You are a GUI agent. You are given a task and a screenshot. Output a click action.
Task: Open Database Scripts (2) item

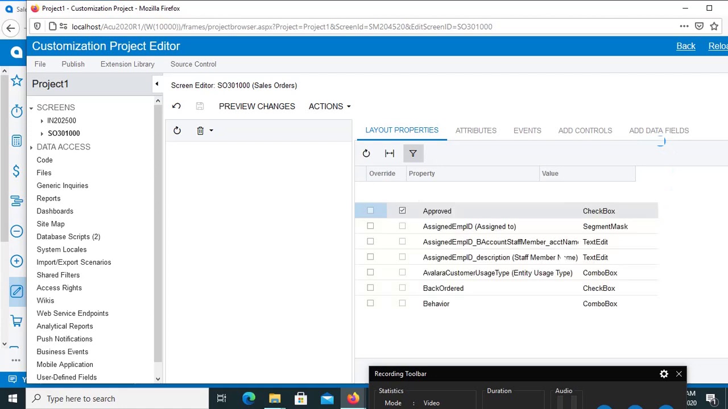[68, 236]
